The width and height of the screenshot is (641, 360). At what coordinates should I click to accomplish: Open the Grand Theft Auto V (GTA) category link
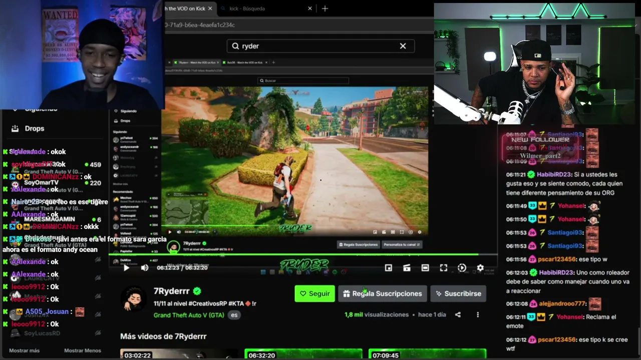pyautogui.click(x=189, y=315)
